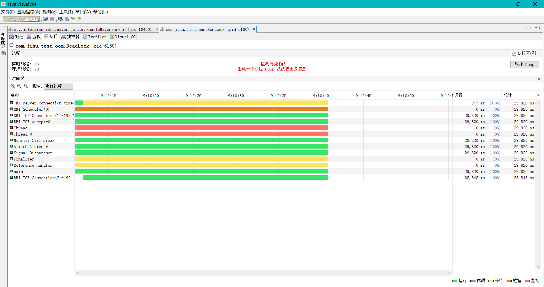Click the orange 驻留 legend swatch
This screenshot has height=287, width=544.
pyautogui.click(x=509, y=281)
